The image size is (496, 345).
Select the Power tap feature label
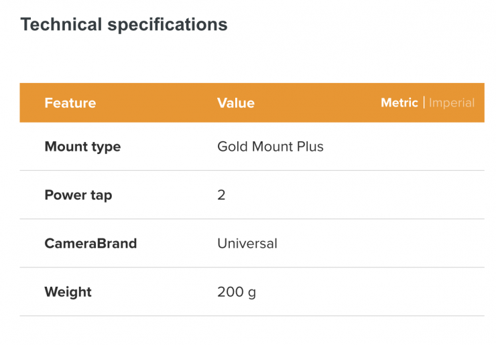[x=78, y=195]
